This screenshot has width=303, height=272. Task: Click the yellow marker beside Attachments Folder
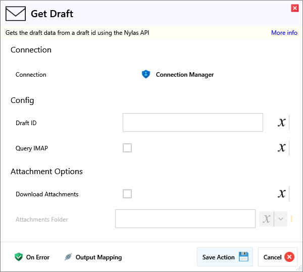point(292,219)
